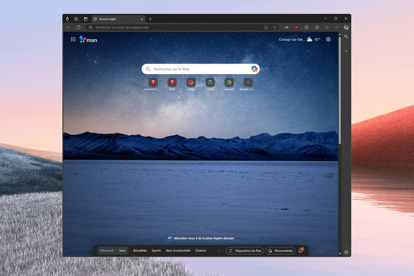The width and height of the screenshot is (414, 276).
Task: Open Copilot icon inside search box
Action: (254, 69)
